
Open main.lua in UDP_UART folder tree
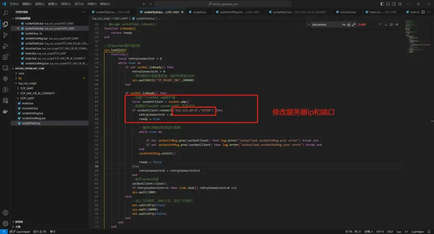pyautogui.click(x=27, y=103)
